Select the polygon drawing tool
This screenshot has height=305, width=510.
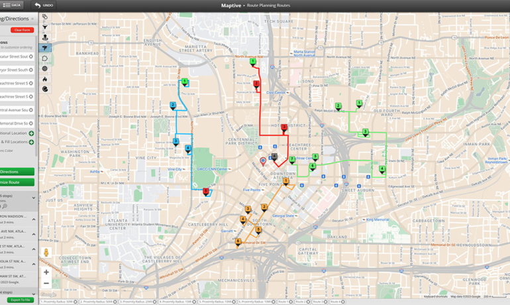coord(45,58)
